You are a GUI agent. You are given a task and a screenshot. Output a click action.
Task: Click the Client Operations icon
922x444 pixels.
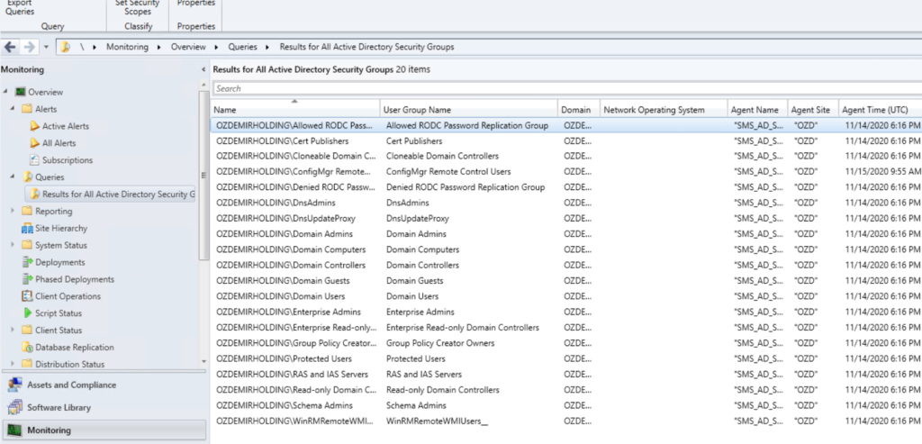tap(27, 296)
